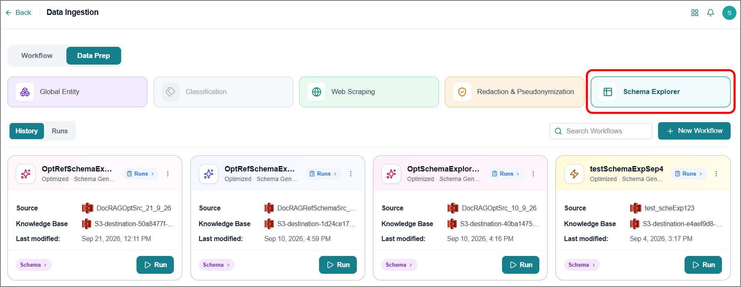The image size is (741, 287).
Task: Go back using the Back arrow
Action: pyautogui.click(x=18, y=12)
